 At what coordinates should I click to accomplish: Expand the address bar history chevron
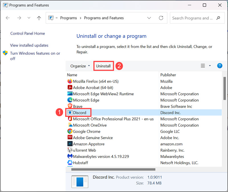149,18
